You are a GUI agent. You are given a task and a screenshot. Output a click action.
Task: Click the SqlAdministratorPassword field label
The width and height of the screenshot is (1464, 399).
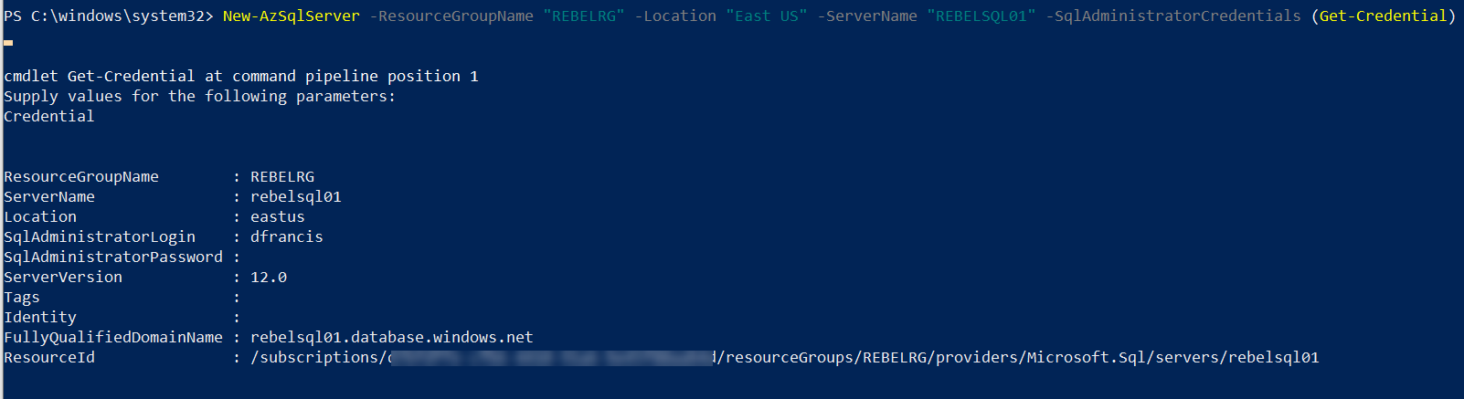[113, 257]
